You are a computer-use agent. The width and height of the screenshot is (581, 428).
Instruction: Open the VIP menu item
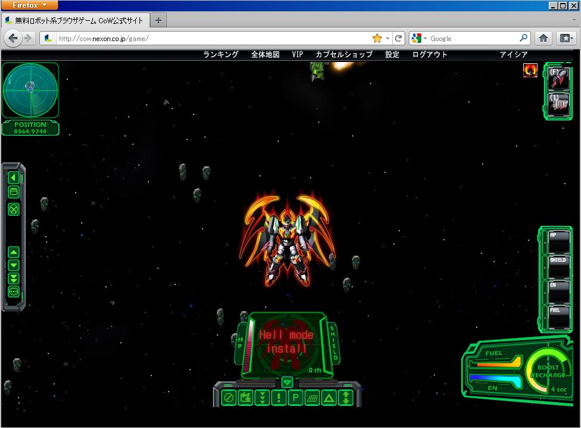click(297, 54)
